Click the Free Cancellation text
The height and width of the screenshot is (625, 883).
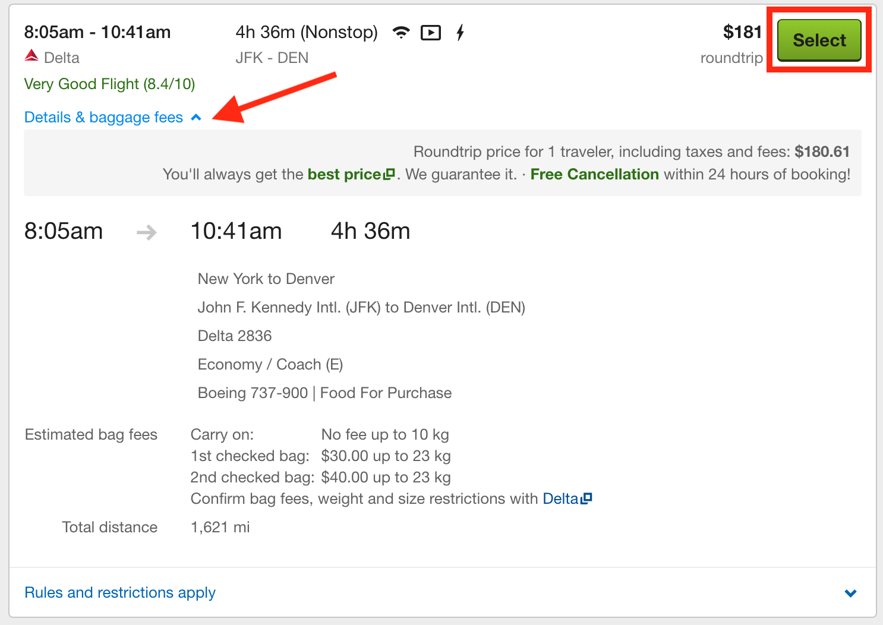click(594, 174)
